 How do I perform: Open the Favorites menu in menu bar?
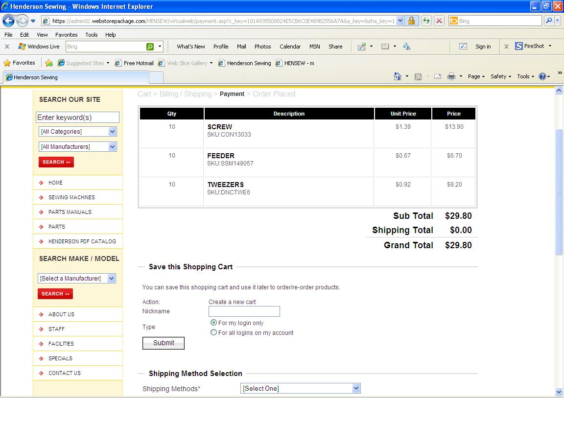66,35
